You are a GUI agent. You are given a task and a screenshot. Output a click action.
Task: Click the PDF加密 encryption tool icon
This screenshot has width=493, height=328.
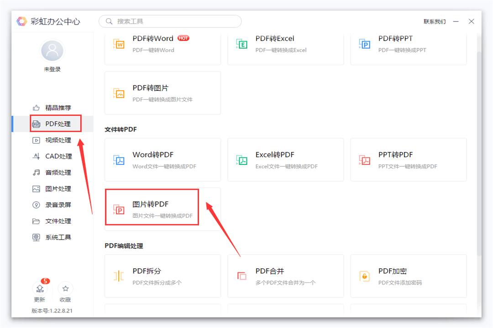[364, 276]
